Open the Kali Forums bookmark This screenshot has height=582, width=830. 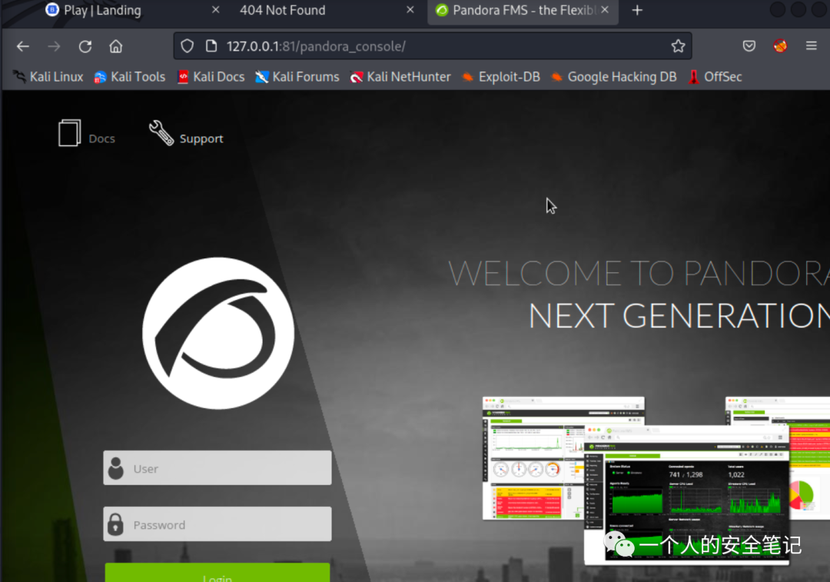coord(297,77)
